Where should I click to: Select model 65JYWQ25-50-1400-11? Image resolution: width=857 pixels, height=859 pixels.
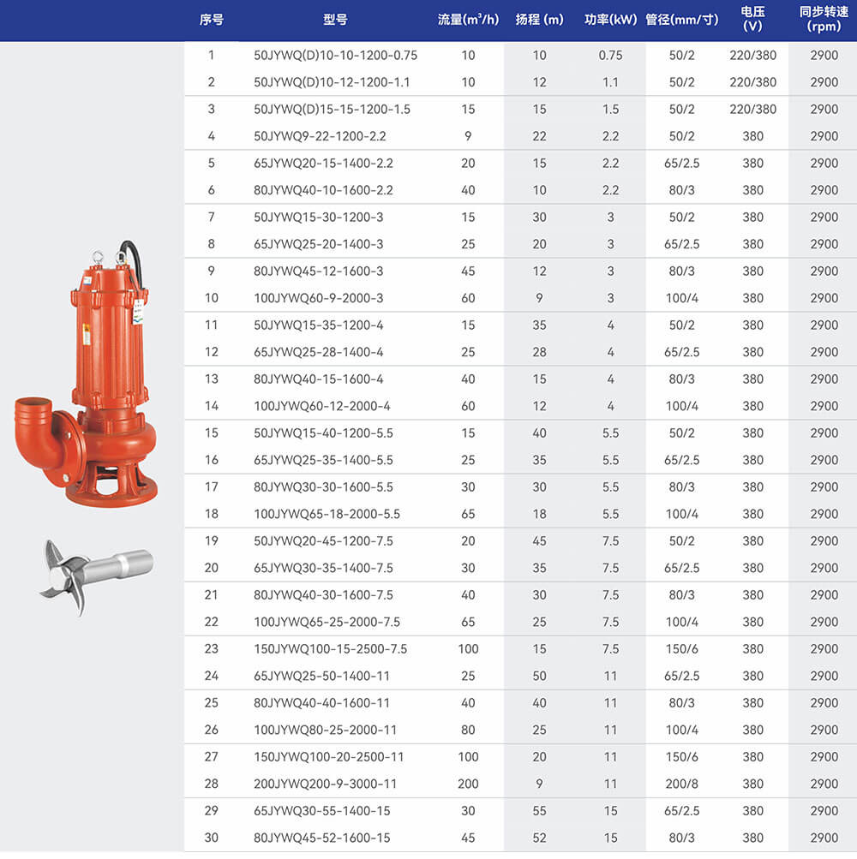(321, 676)
